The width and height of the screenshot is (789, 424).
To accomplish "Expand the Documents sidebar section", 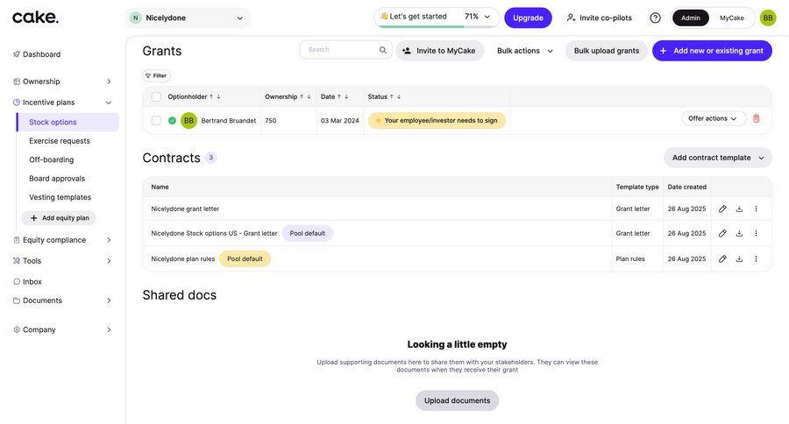I will pos(109,300).
